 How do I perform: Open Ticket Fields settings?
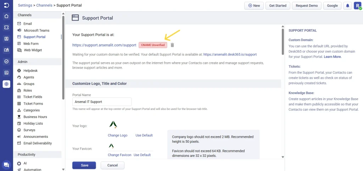33,97
